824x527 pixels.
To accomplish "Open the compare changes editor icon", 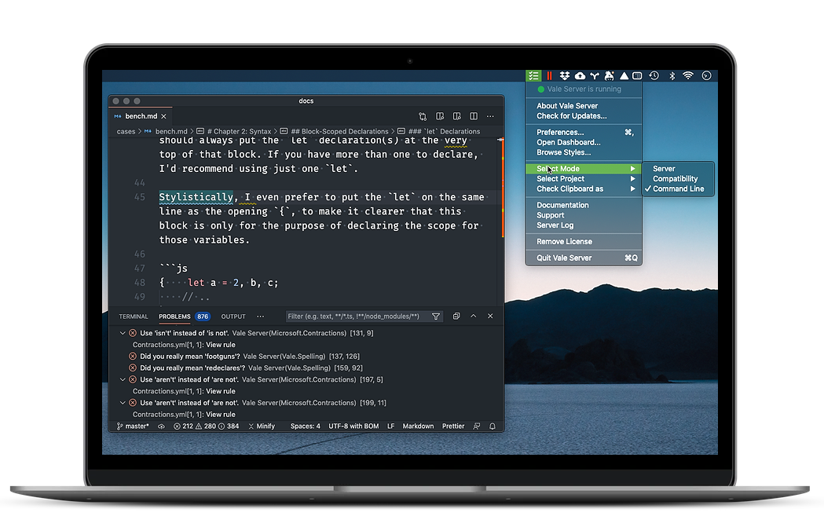I will click(x=423, y=116).
